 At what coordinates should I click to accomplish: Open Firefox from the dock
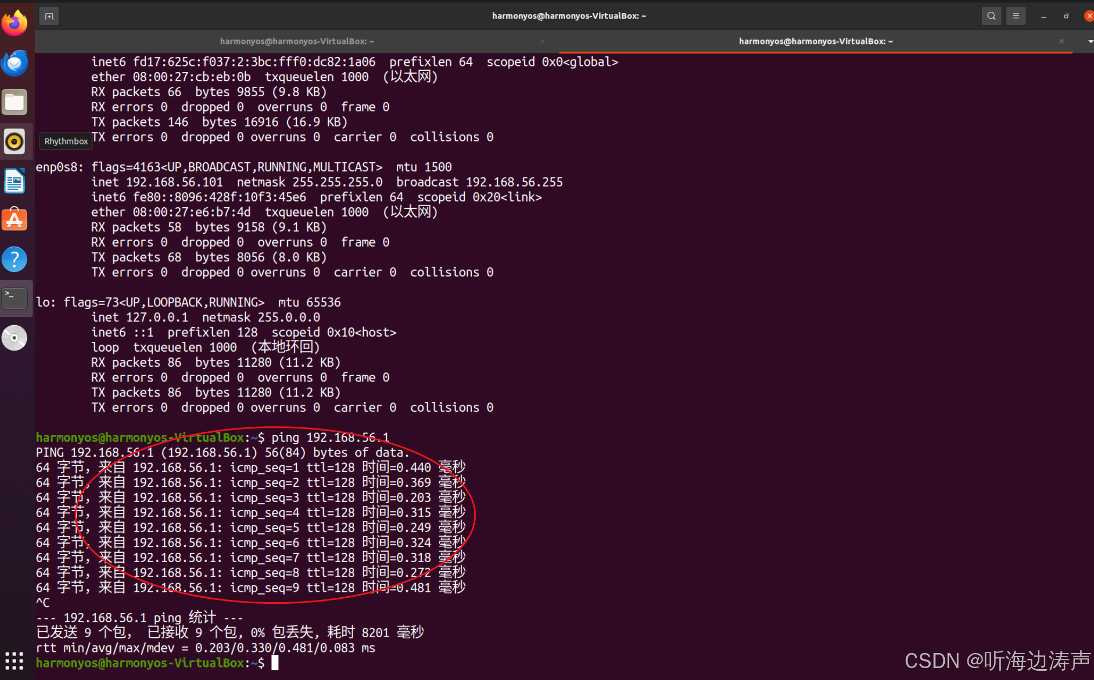pyautogui.click(x=15, y=24)
